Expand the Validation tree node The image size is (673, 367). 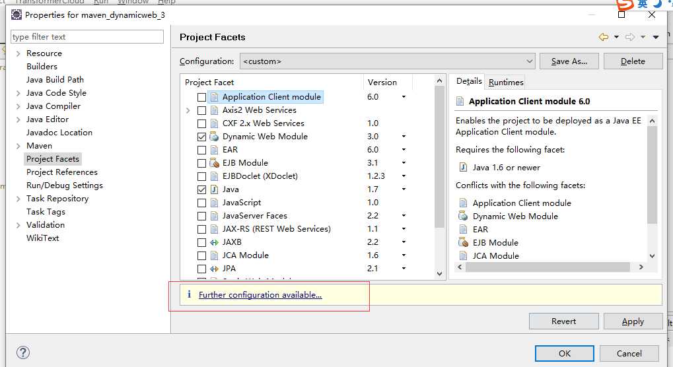coord(18,226)
